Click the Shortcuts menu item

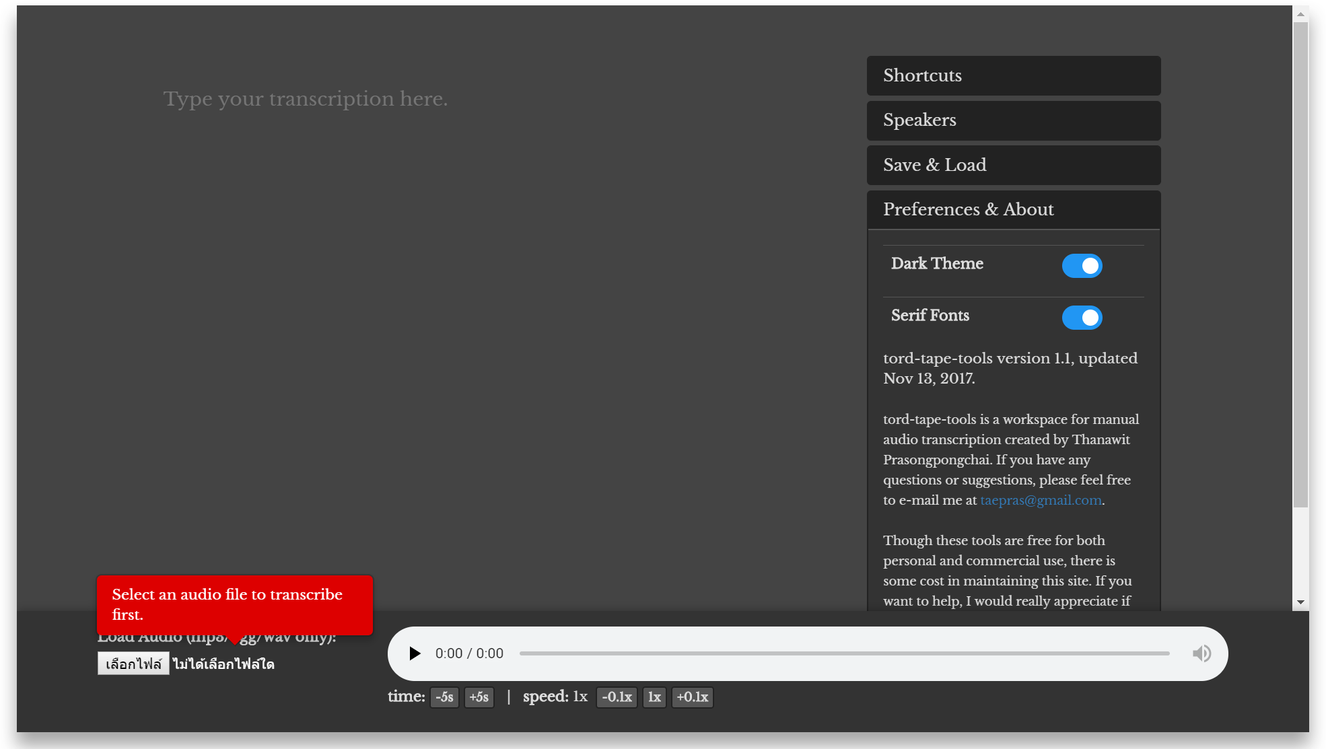point(1014,75)
